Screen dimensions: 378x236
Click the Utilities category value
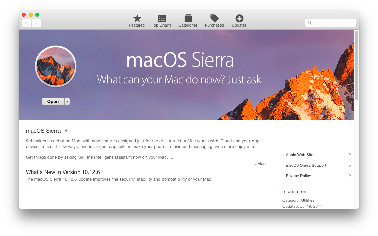(308, 200)
